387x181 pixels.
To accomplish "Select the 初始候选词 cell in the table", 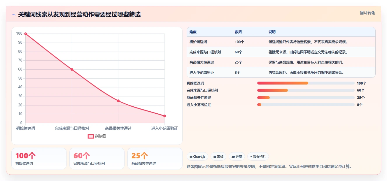I will pyautogui.click(x=198, y=42).
